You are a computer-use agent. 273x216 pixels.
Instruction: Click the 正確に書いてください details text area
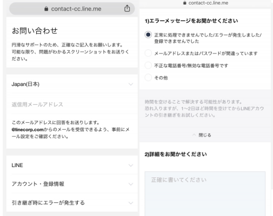click(205, 194)
